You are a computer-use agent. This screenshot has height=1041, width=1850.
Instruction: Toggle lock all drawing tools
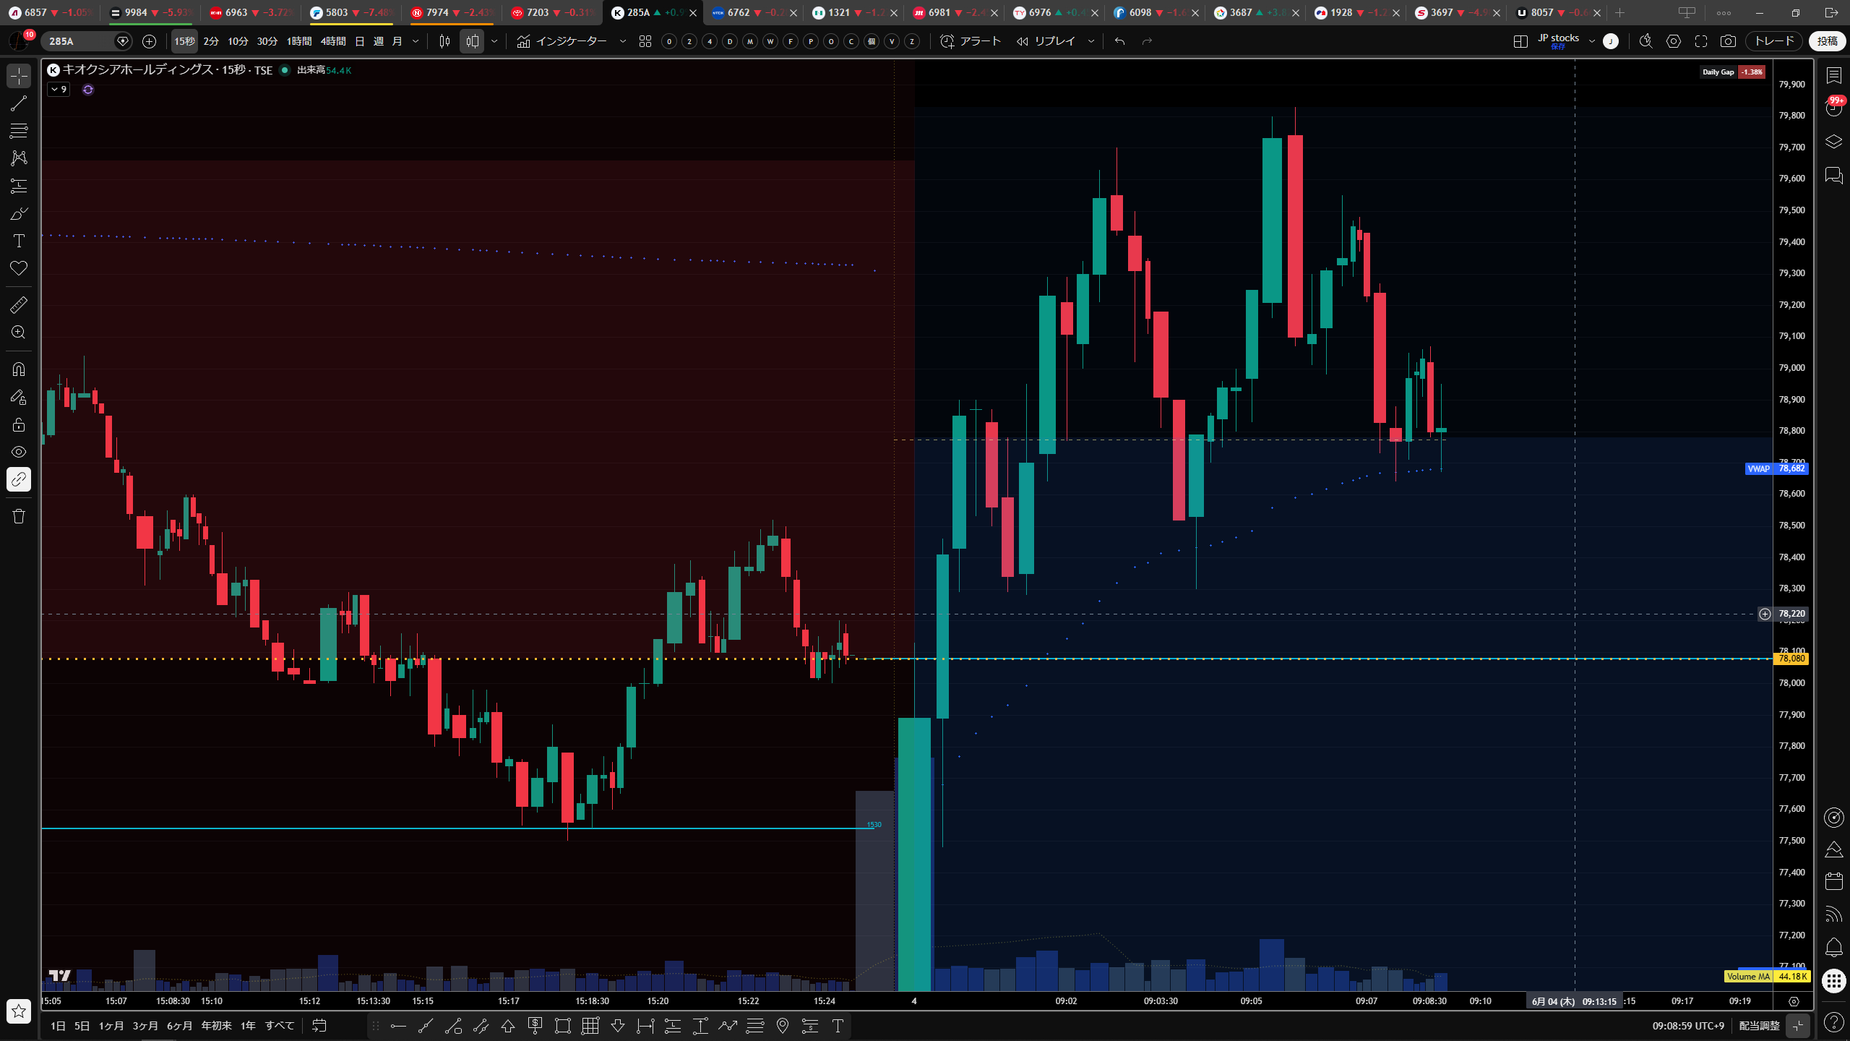19,424
